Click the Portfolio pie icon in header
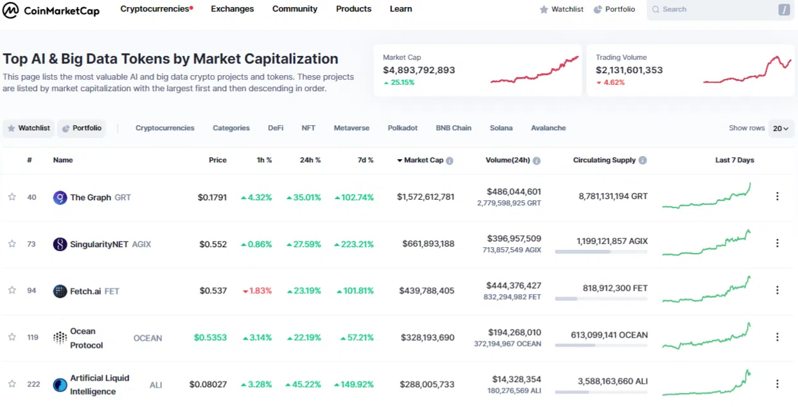Image resolution: width=798 pixels, height=407 pixels. pos(598,10)
